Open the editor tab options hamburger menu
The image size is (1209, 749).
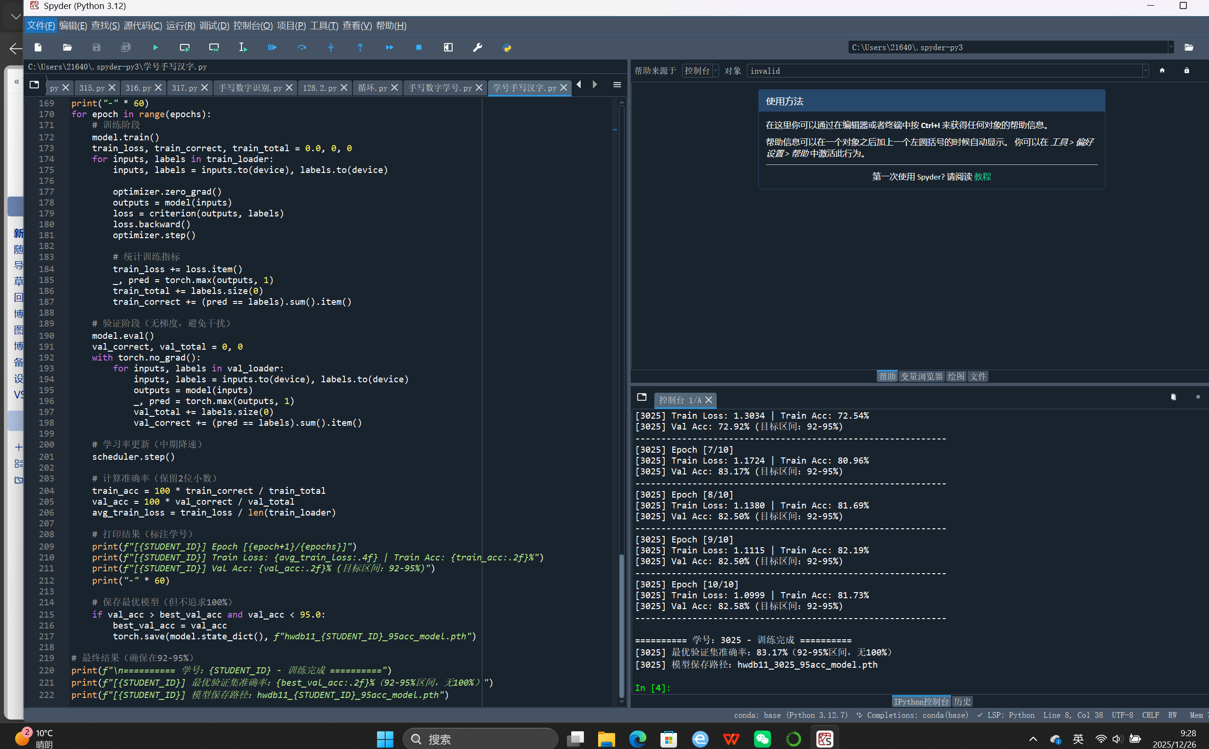tap(617, 85)
